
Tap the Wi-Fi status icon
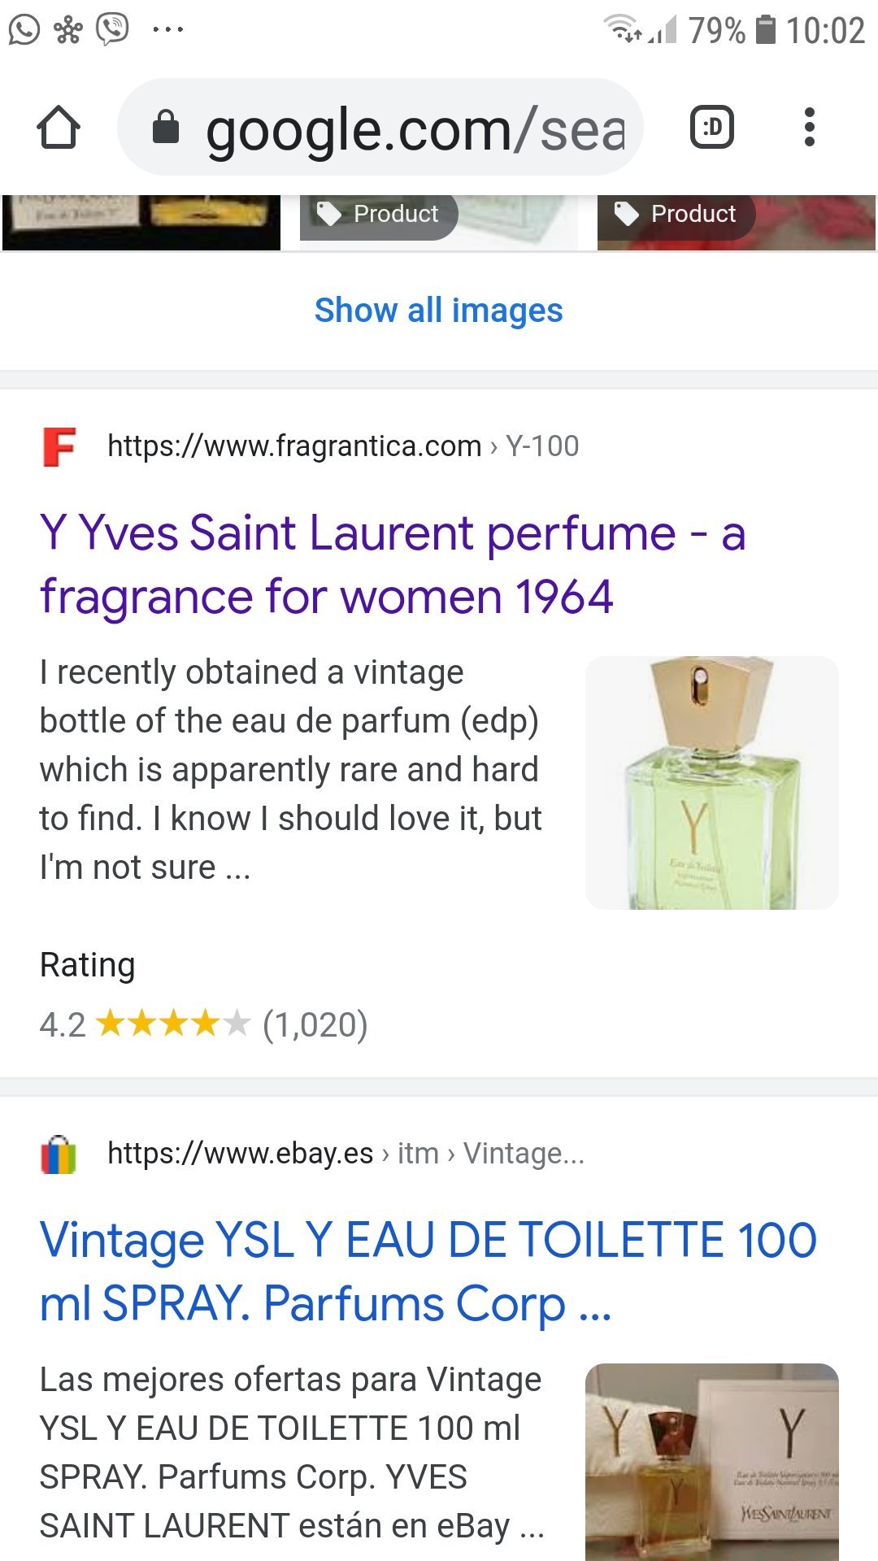coord(624,29)
